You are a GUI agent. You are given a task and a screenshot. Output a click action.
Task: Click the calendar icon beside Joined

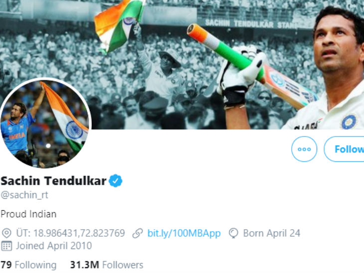pyautogui.click(x=6, y=246)
